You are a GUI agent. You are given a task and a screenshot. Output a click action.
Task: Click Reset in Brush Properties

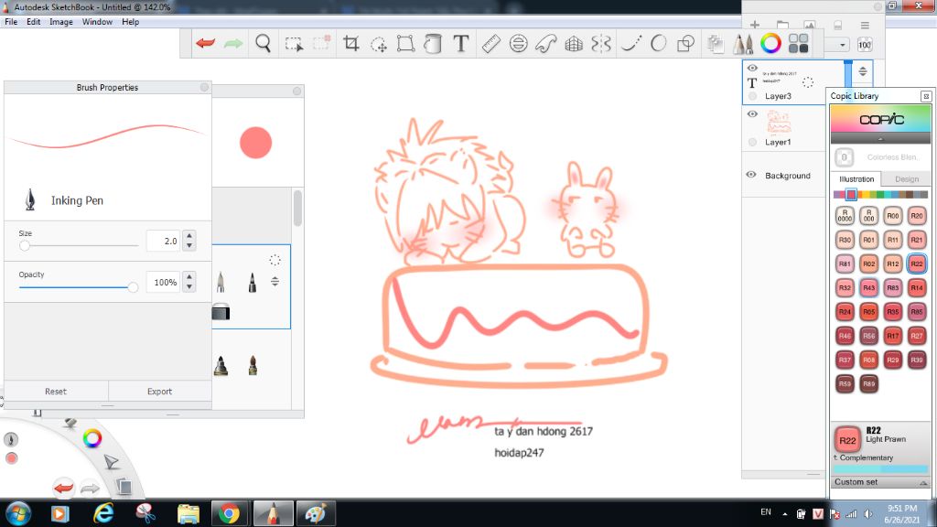[56, 392]
